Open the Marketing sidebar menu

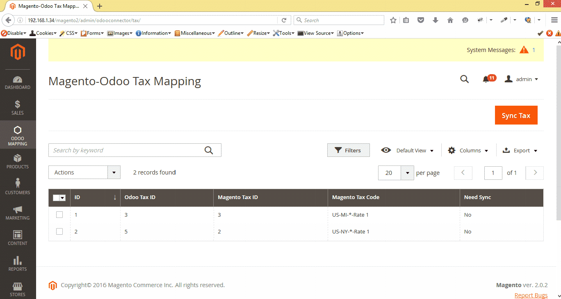(18, 213)
